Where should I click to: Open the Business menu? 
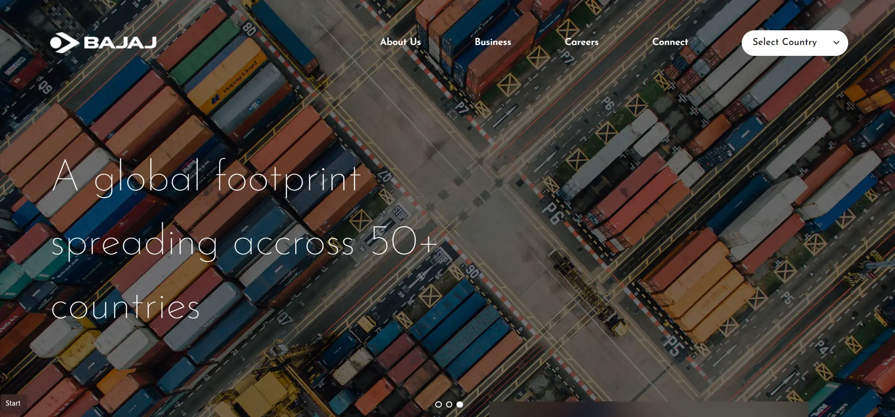point(493,42)
